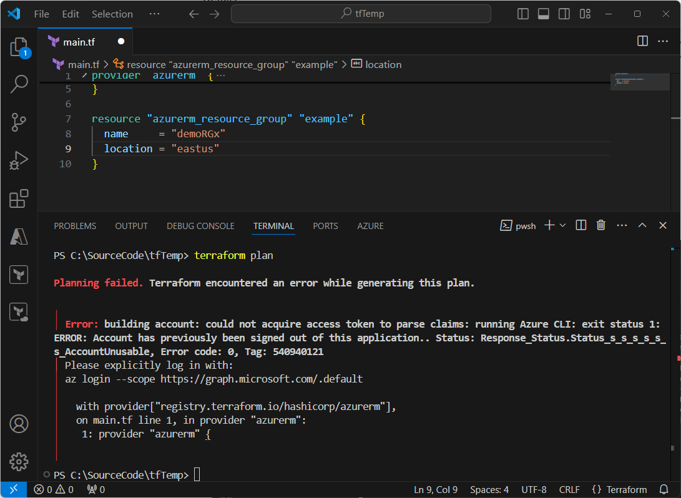Change line endings via CRLF
Viewport: 681px width, 498px height.
[x=569, y=489]
